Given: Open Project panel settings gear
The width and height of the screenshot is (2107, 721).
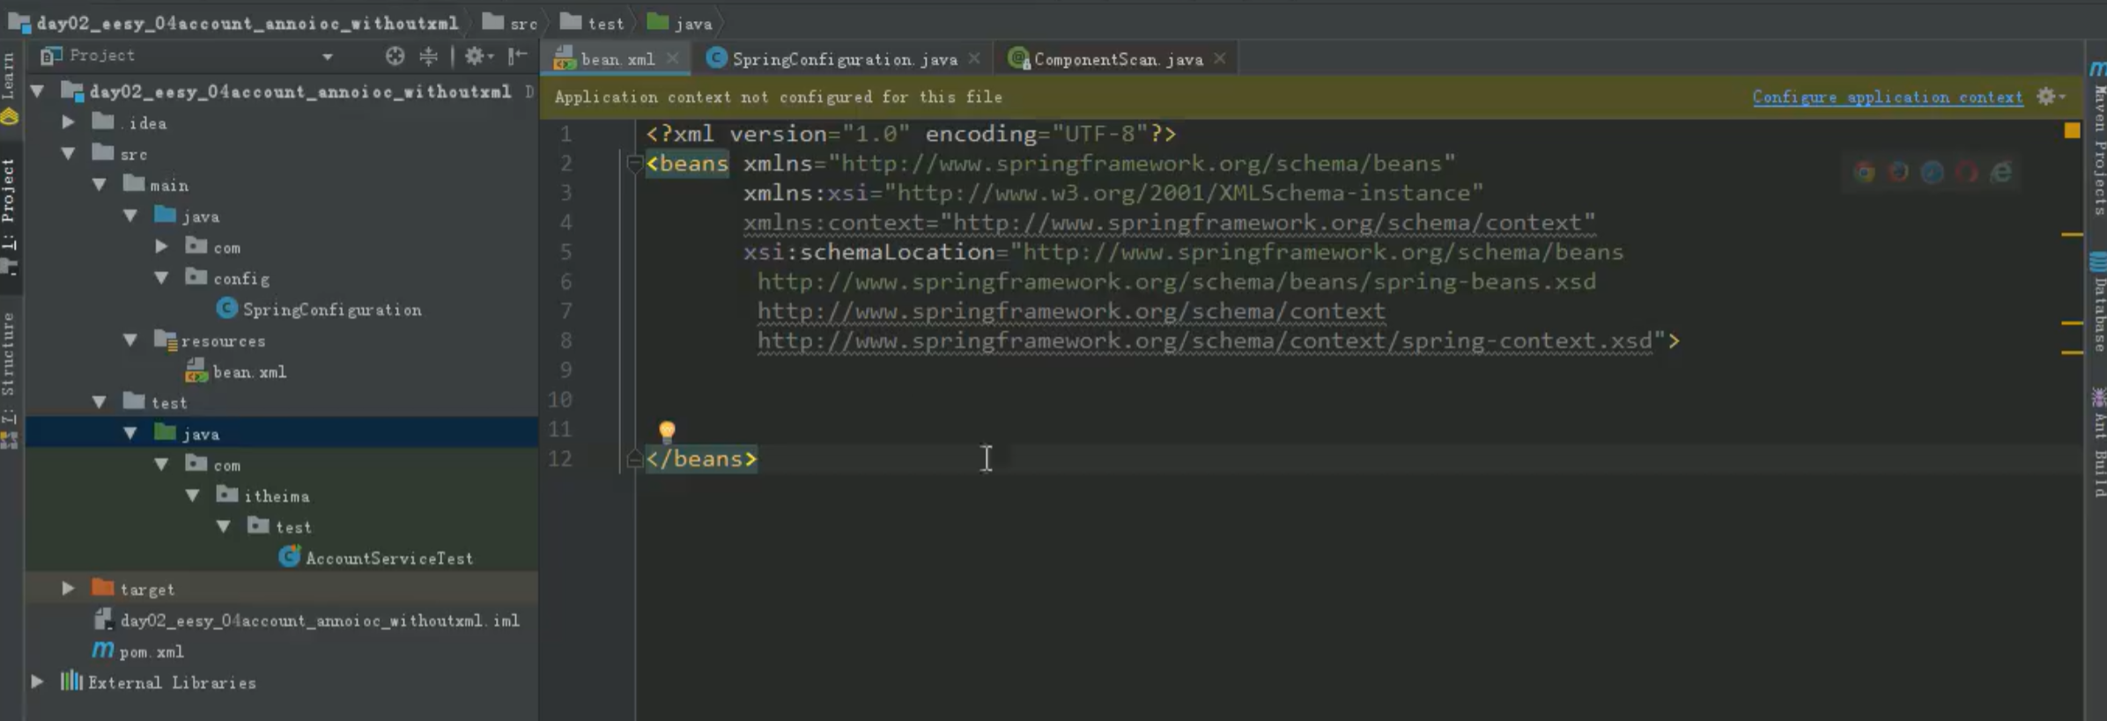Looking at the screenshot, I should click(476, 56).
